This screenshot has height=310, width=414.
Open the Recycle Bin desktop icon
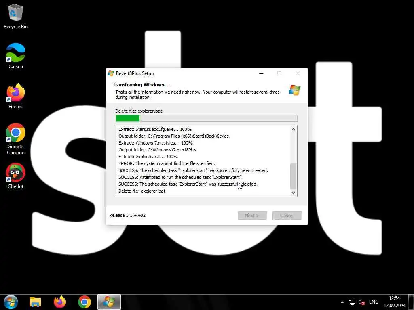16,17
